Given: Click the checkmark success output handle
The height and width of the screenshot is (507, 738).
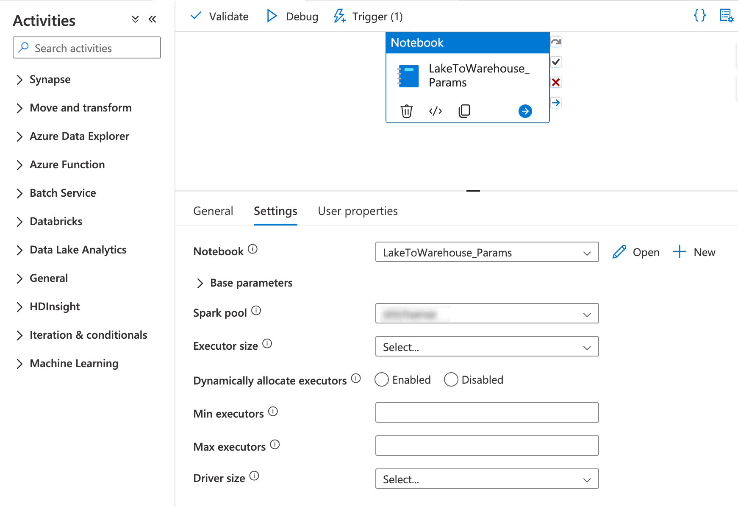Looking at the screenshot, I should click(556, 62).
